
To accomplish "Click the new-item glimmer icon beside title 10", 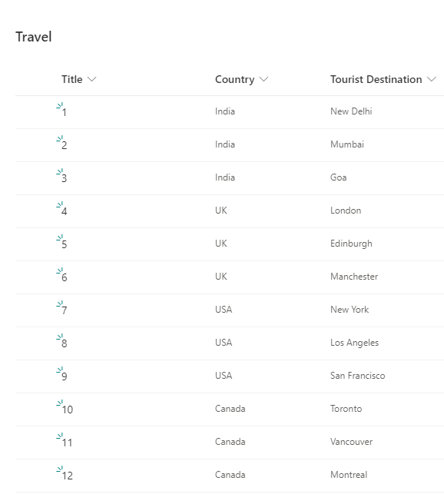I will click(60, 403).
